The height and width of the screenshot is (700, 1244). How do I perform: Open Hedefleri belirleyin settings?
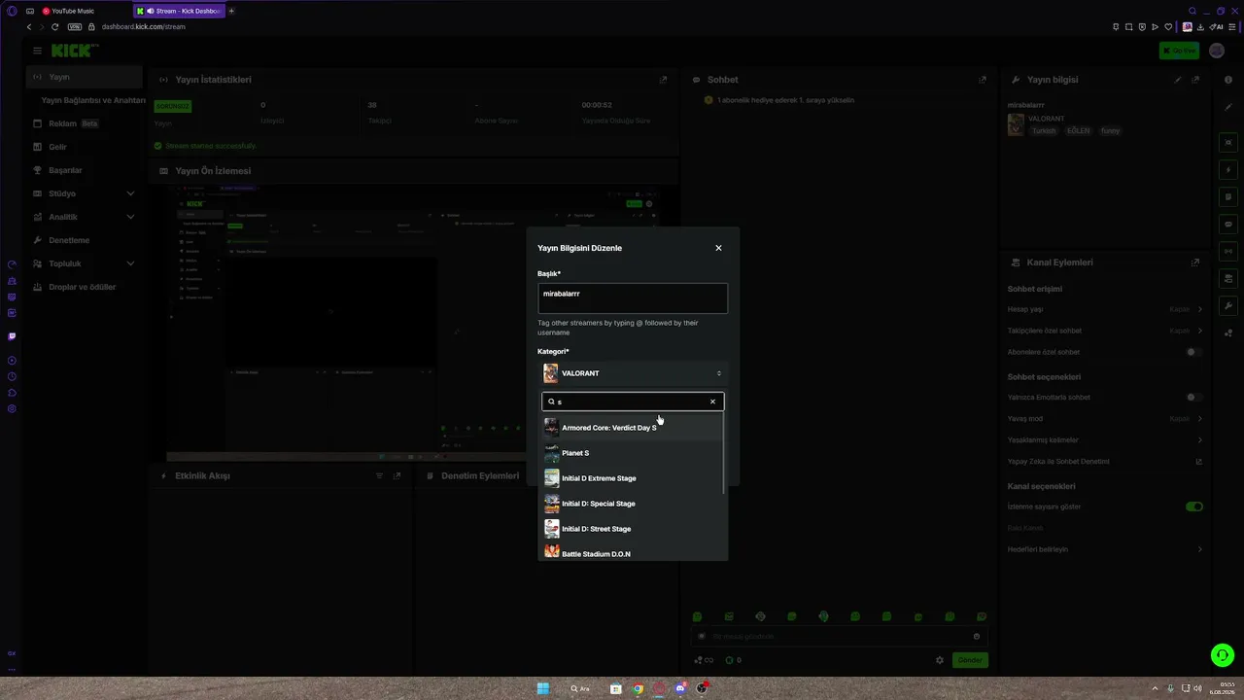pyautogui.click(x=1105, y=549)
